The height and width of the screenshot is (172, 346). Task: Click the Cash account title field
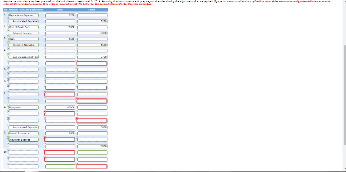pos(24,39)
